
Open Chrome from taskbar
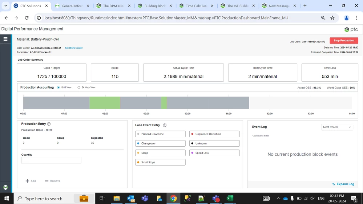pos(173,199)
